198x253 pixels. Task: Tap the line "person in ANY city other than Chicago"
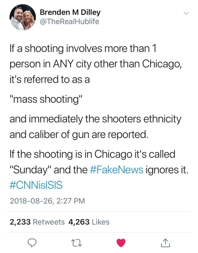95,64
